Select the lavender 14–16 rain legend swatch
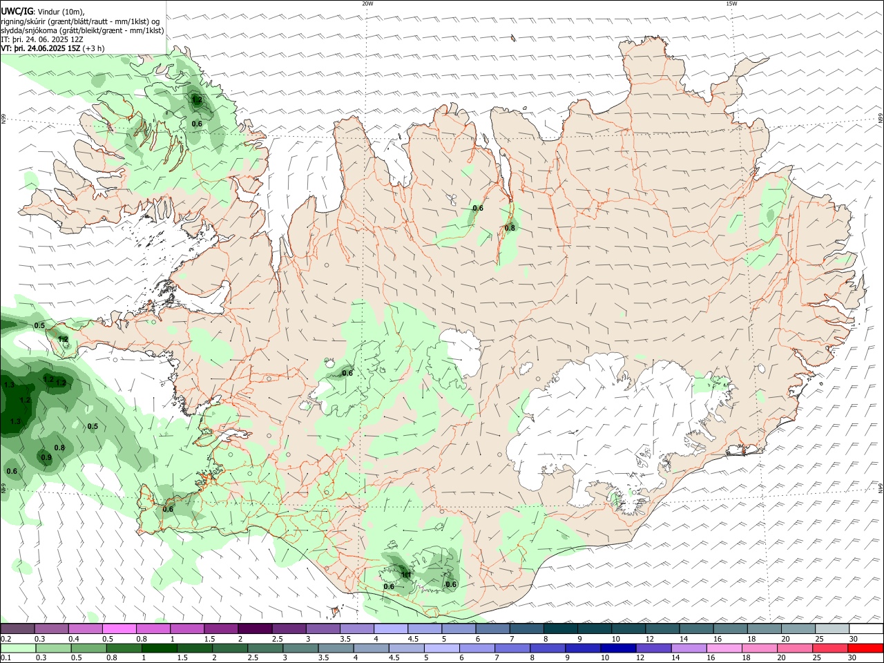The height and width of the screenshot is (663, 884). click(x=689, y=648)
